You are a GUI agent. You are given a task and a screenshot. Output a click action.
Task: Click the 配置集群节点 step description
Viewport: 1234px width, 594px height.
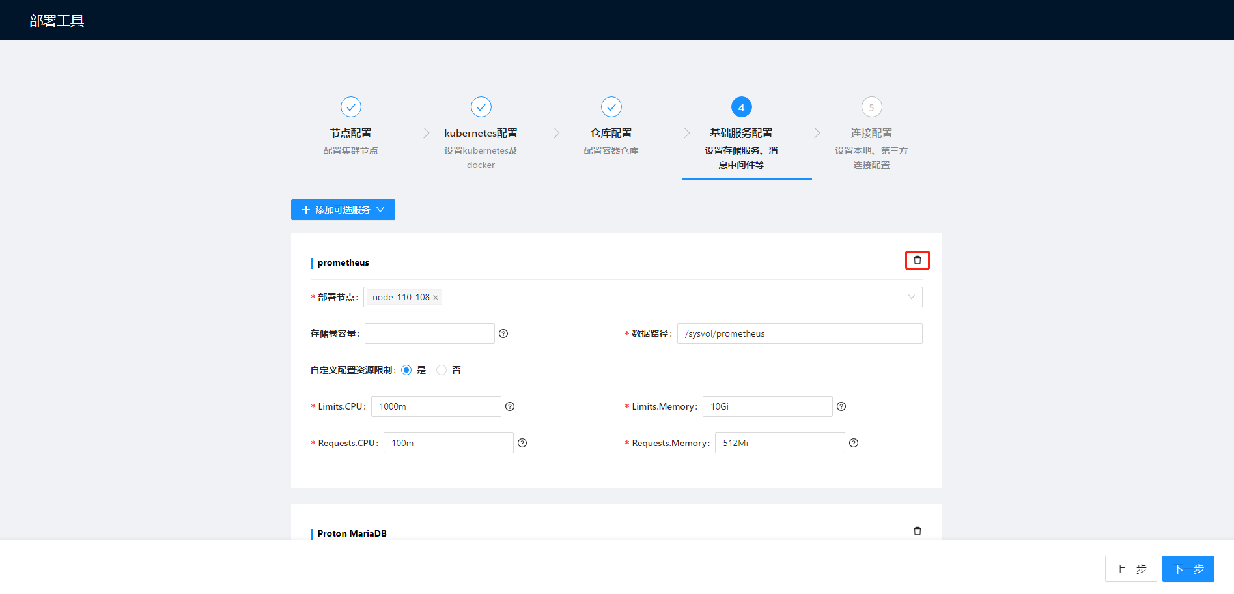pos(351,150)
